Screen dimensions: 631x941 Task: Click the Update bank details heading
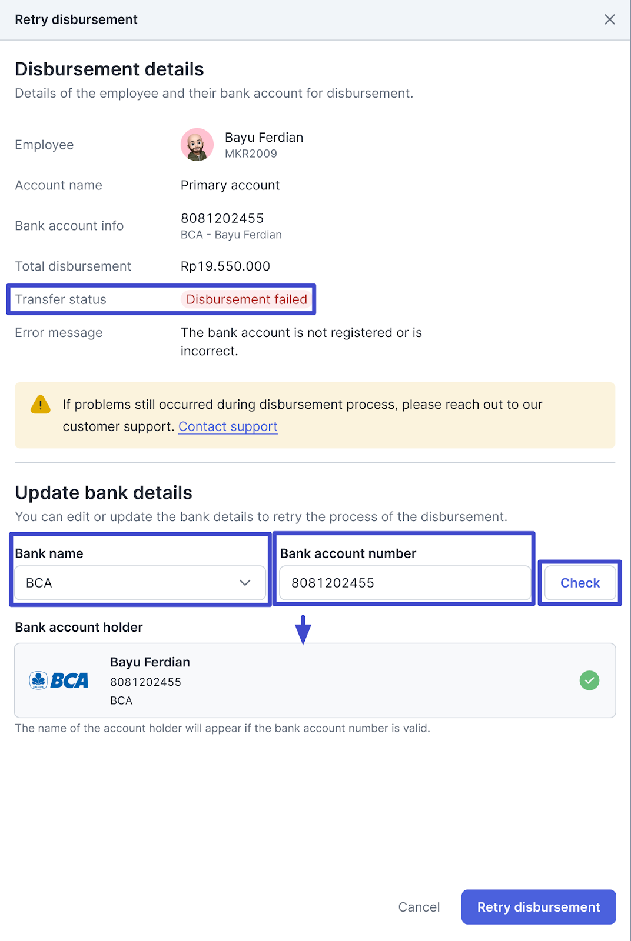coord(104,493)
